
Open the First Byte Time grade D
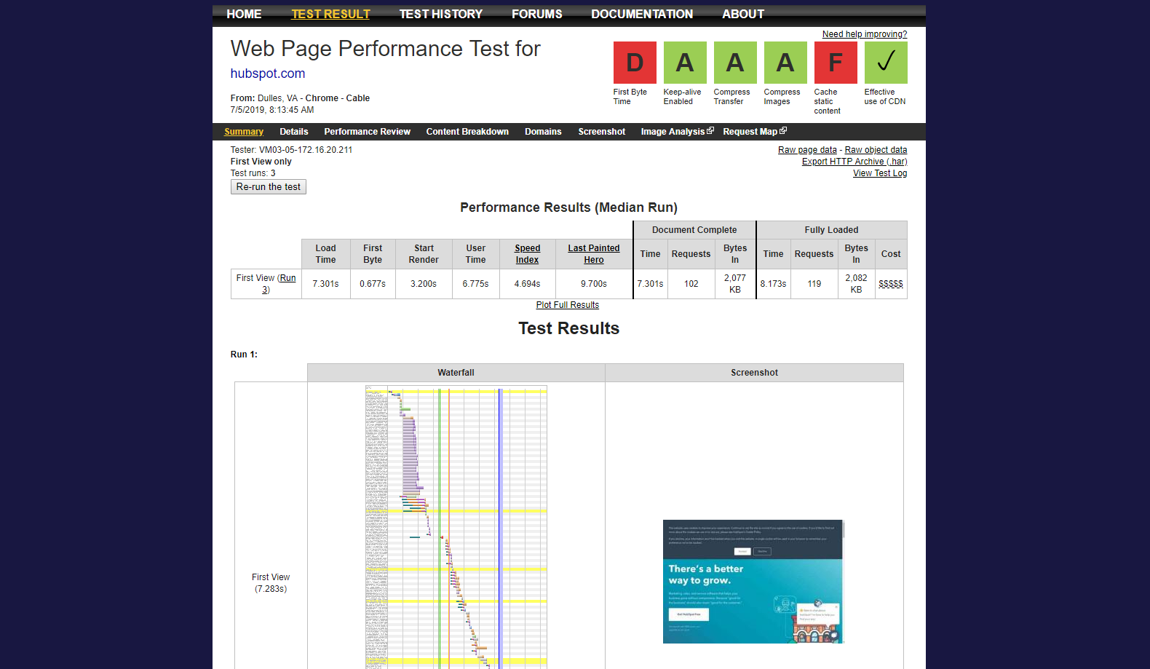[635, 63]
